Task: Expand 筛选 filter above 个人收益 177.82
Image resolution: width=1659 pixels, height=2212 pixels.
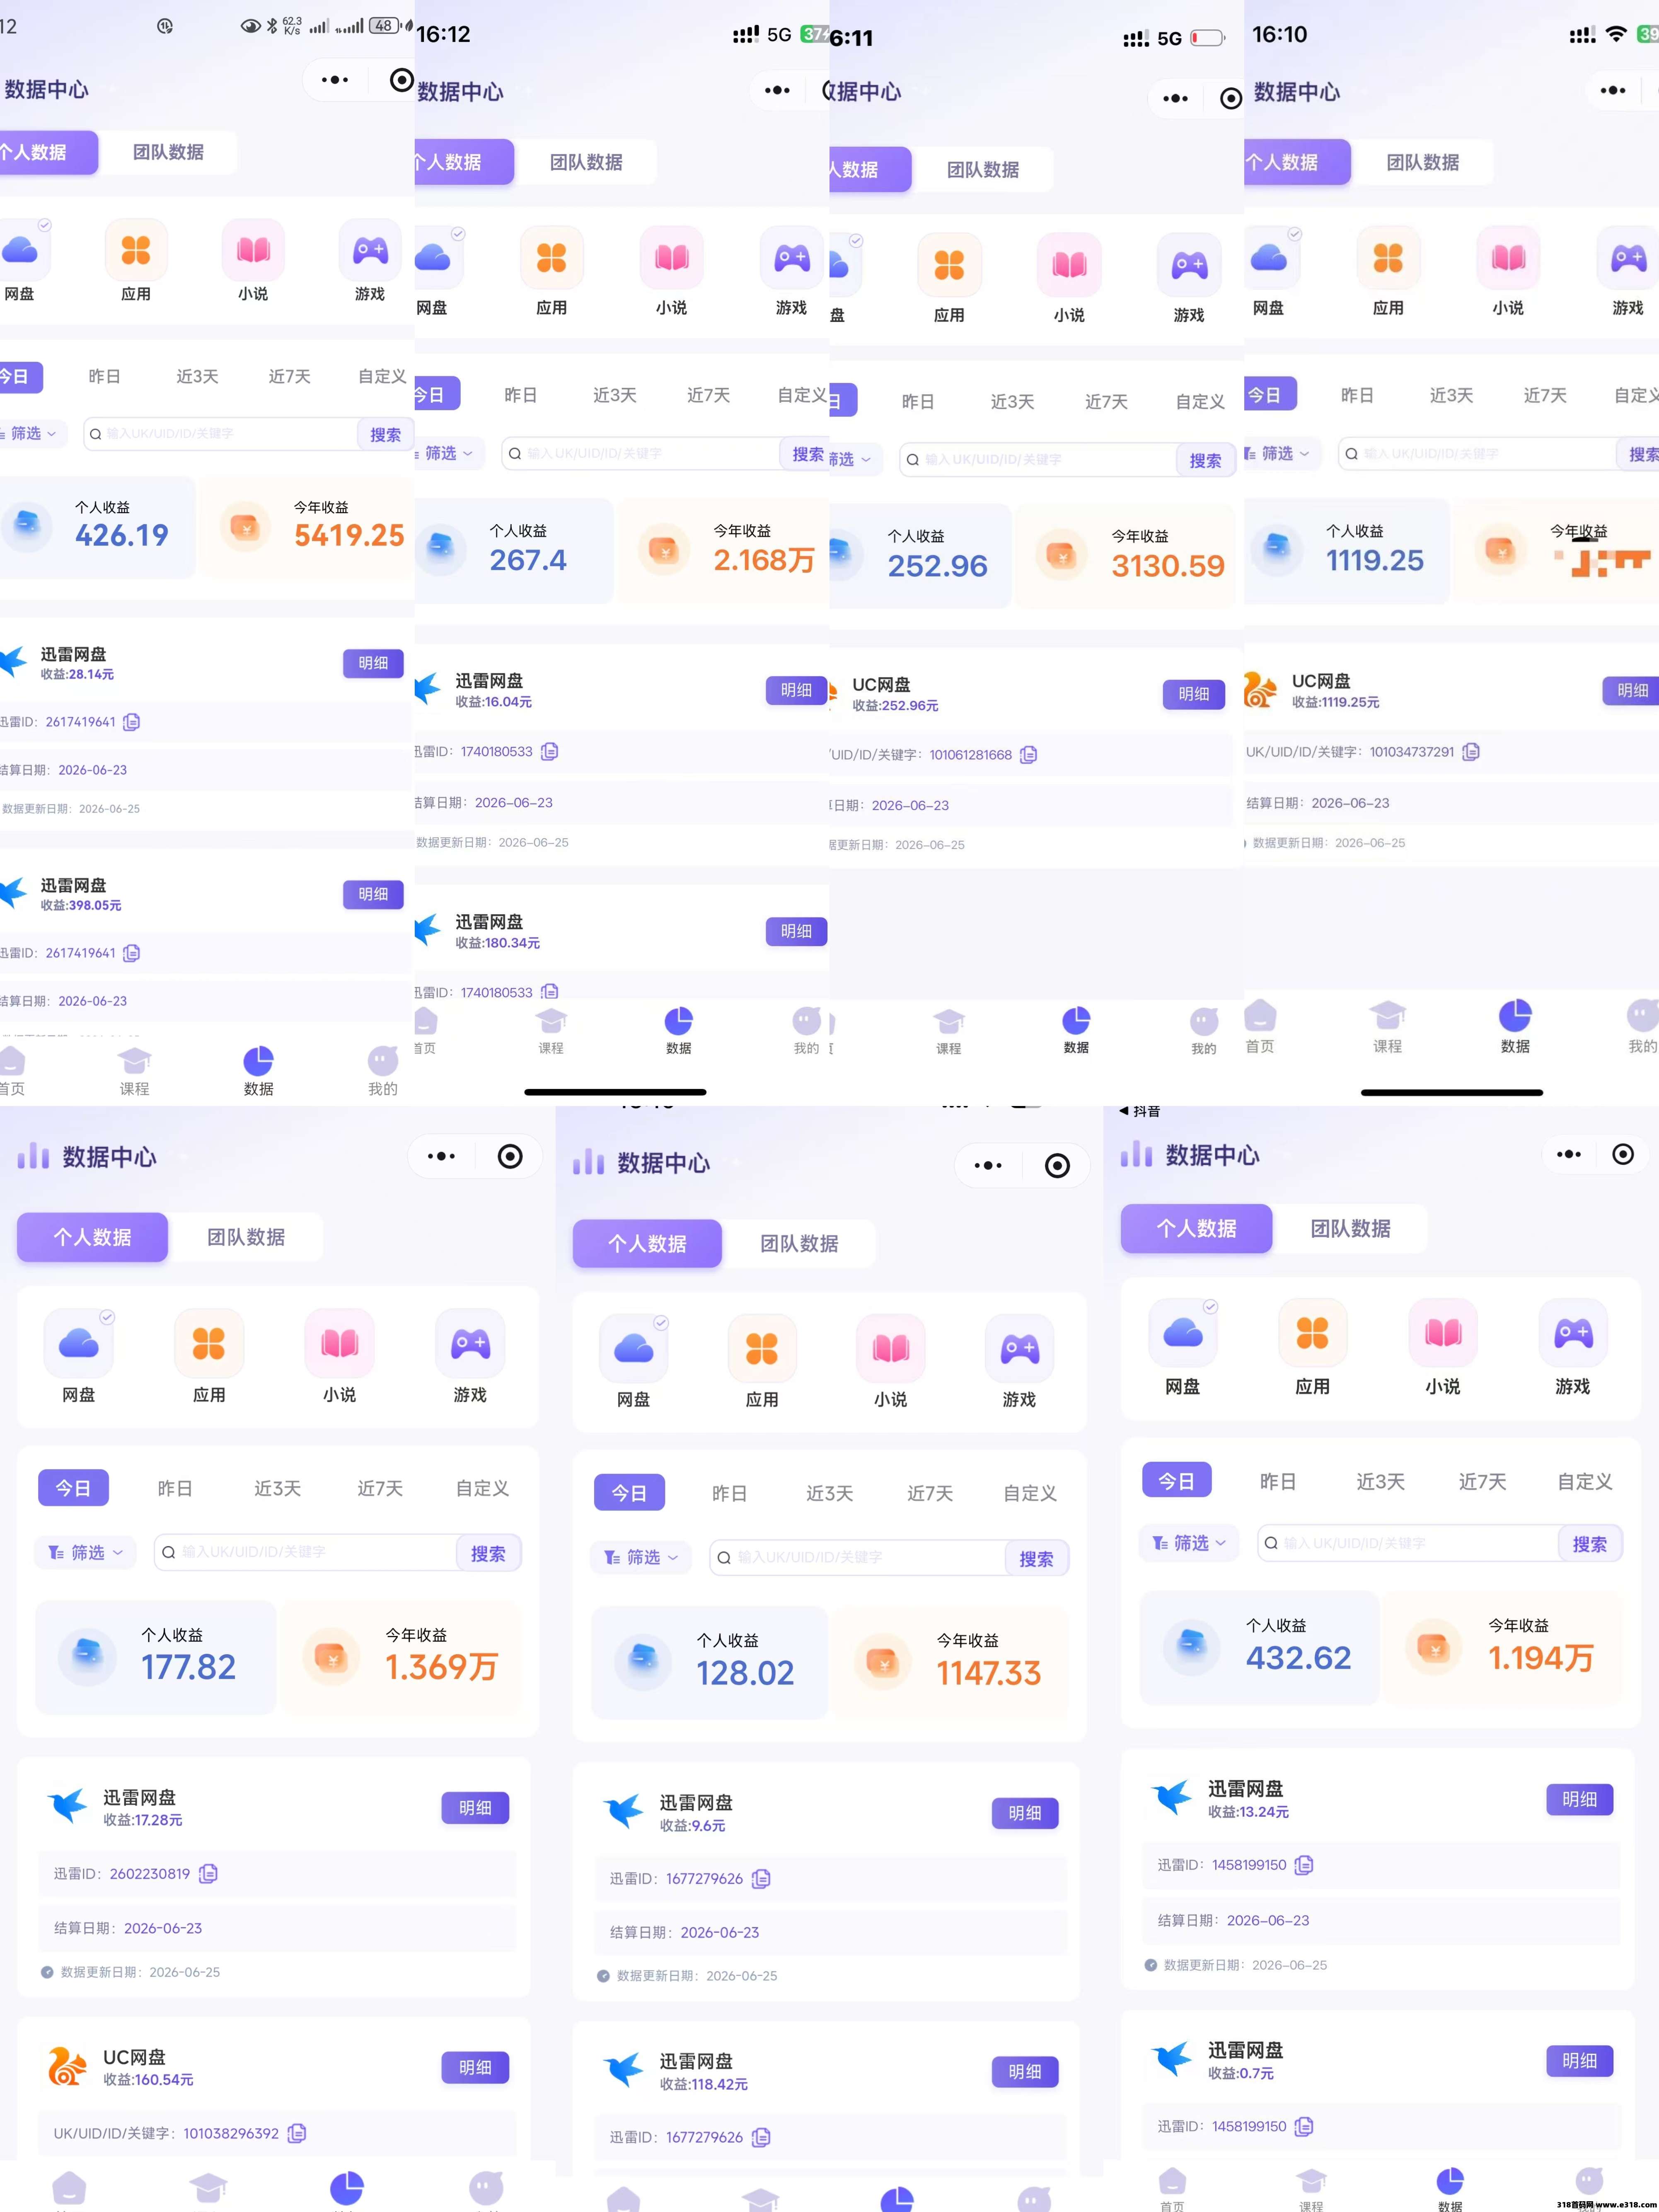Action: coord(85,1552)
